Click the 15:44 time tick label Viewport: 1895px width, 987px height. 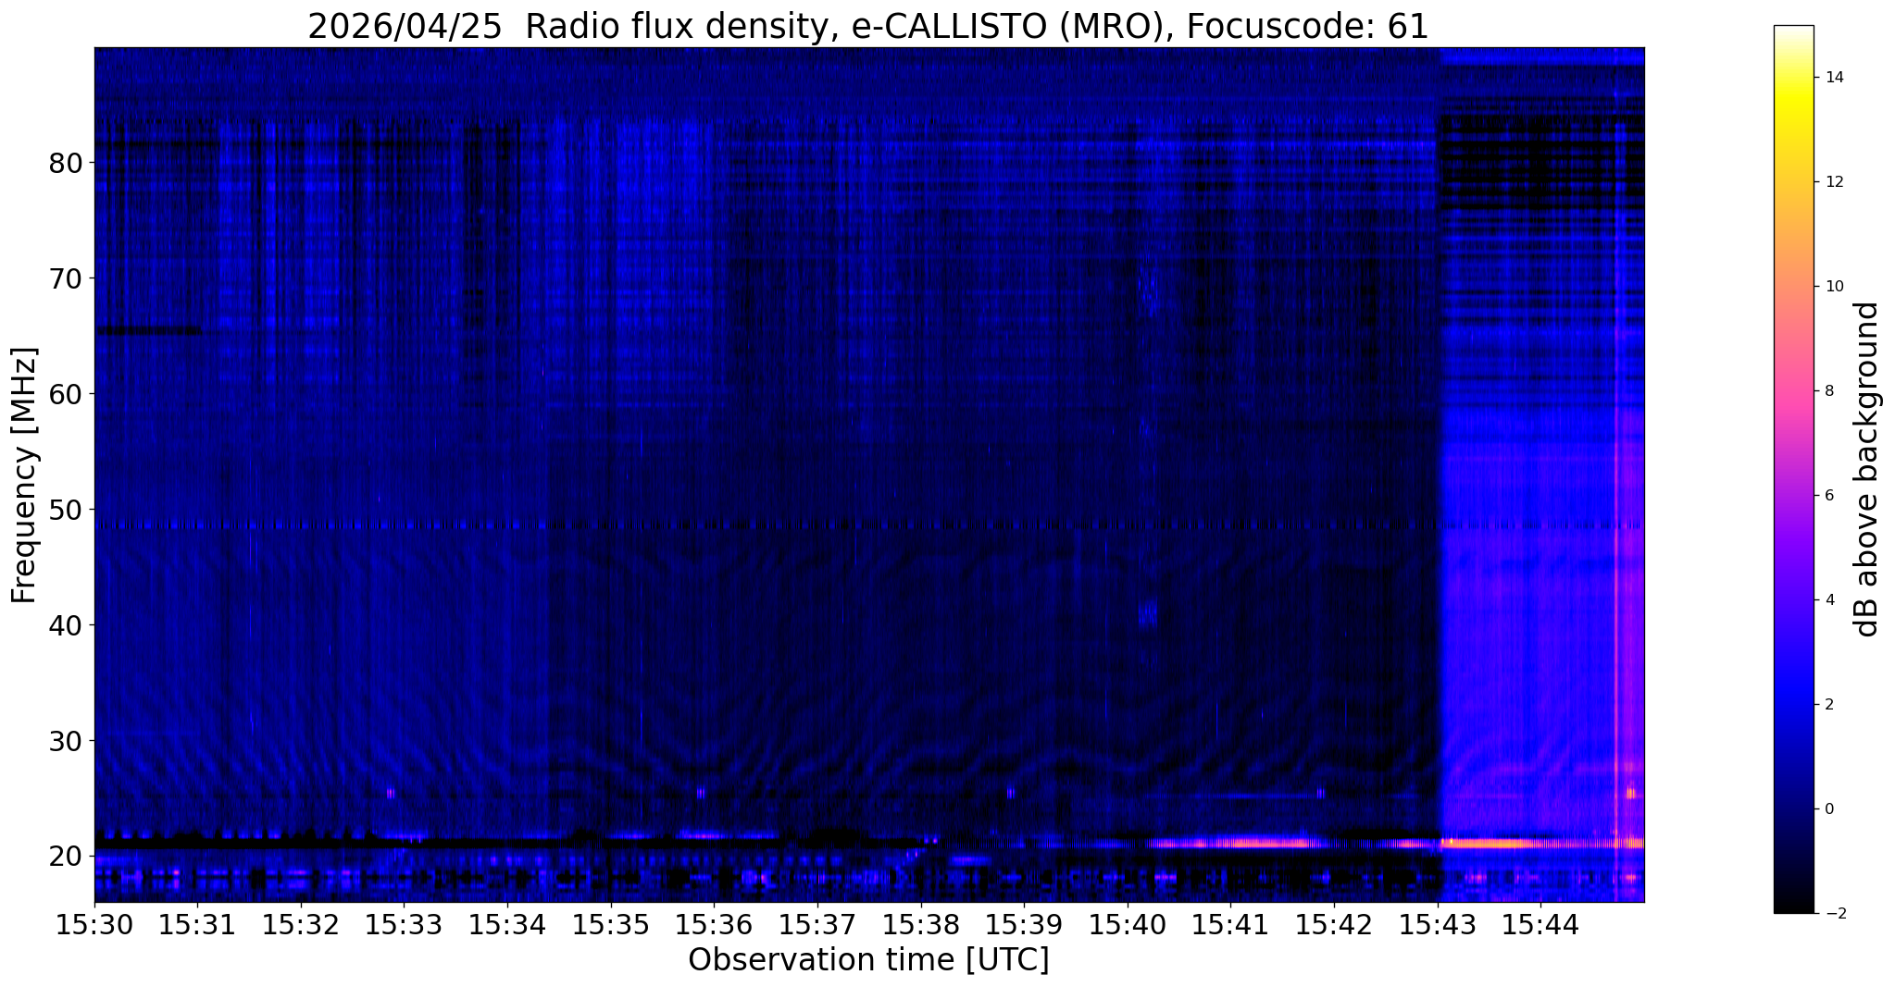(1541, 925)
